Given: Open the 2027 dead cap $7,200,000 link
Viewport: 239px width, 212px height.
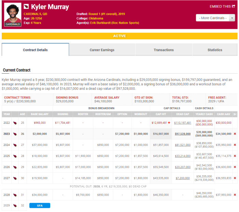Looking at the screenshot, I should click(183, 178).
